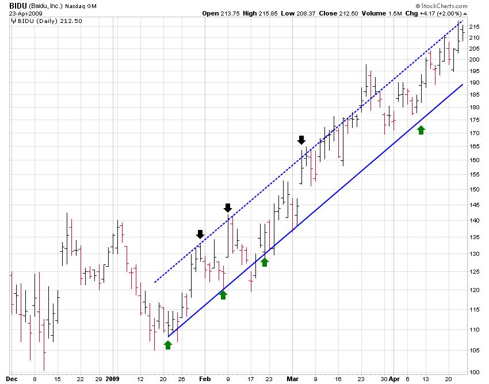Click the 6 date label after Apr
This screenshot has height=384, width=489.
coord(408,379)
